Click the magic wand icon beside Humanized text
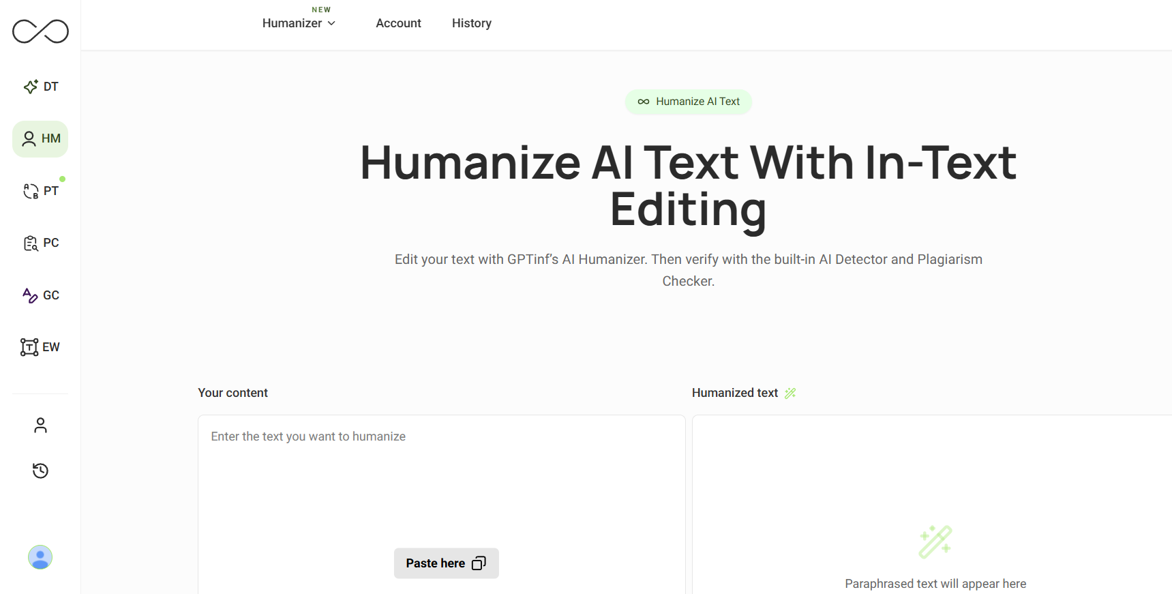 790,393
